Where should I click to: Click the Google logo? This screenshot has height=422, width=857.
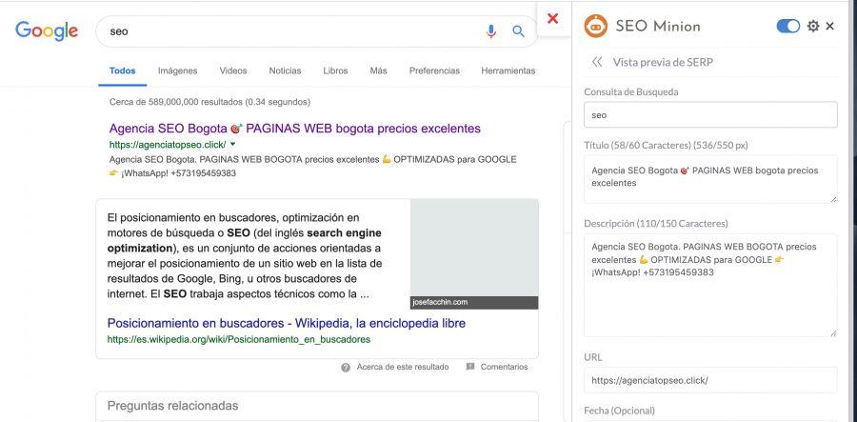coord(46,30)
